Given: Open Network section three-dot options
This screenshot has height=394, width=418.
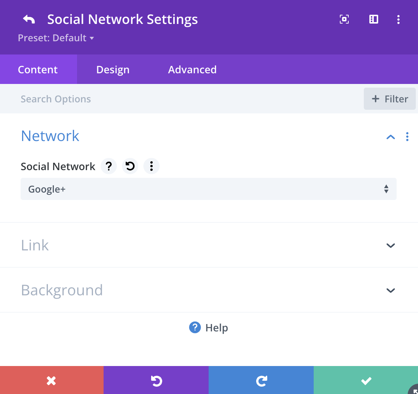Looking at the screenshot, I should tap(407, 137).
